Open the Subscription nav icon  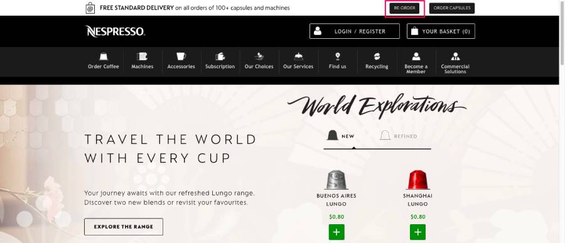pos(220,56)
